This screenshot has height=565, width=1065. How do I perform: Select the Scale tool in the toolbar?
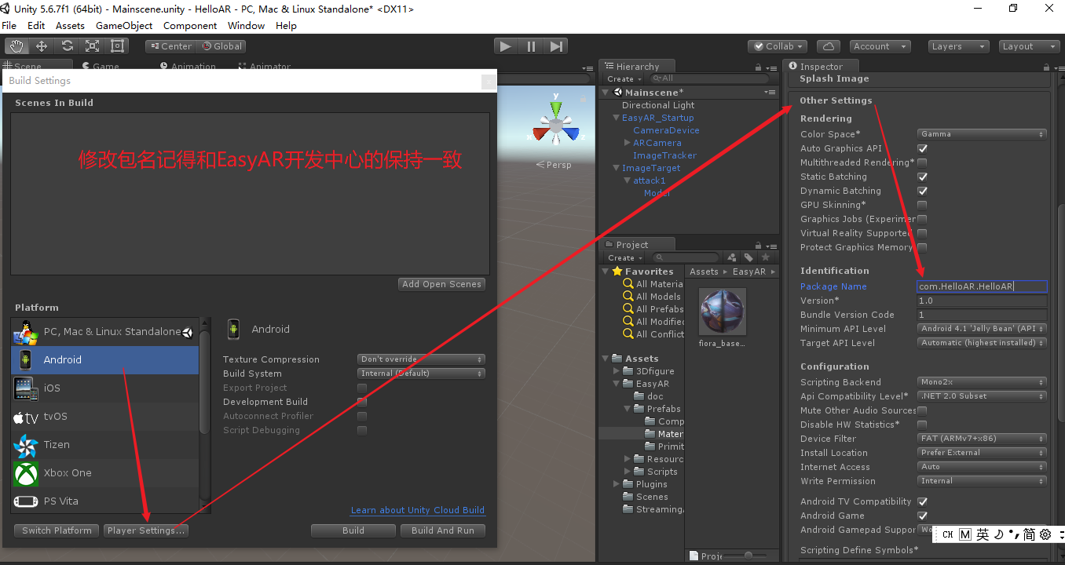tap(92, 46)
